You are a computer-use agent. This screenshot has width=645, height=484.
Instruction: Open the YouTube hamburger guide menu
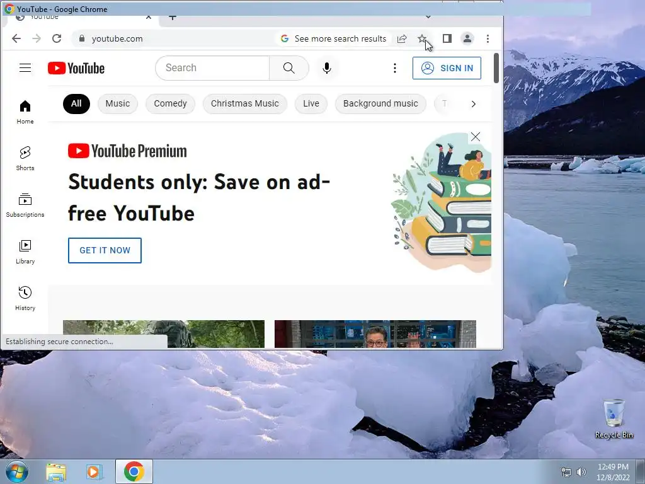click(25, 68)
